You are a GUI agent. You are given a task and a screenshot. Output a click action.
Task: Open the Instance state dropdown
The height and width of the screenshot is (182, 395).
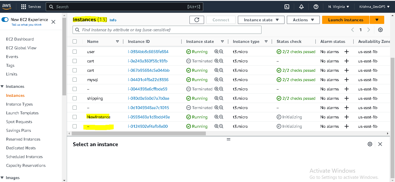(261, 20)
